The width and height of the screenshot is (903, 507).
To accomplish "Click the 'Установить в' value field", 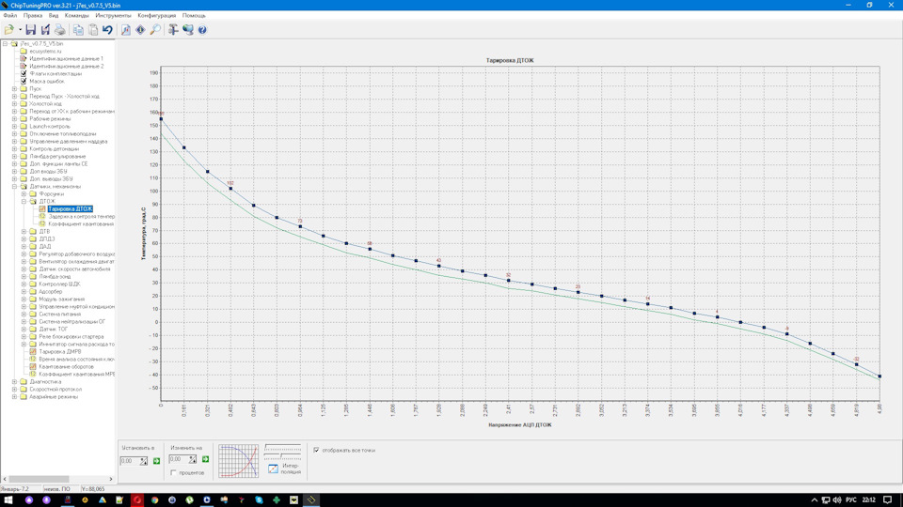I will tap(130, 461).
